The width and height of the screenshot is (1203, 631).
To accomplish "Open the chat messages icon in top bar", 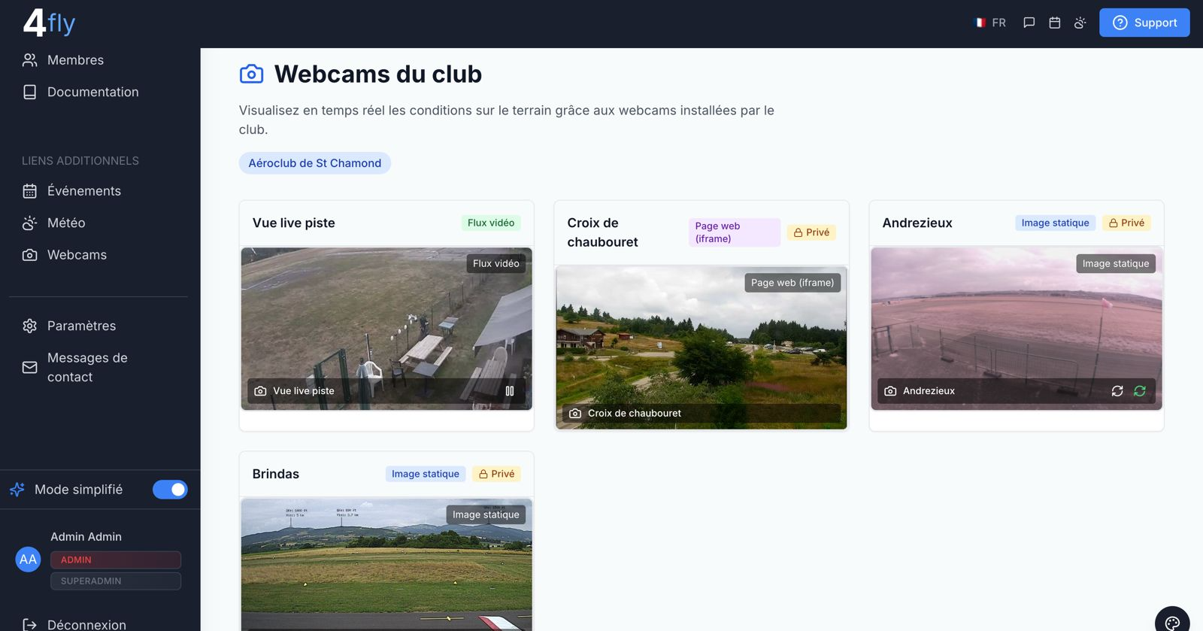I will coord(1029,23).
